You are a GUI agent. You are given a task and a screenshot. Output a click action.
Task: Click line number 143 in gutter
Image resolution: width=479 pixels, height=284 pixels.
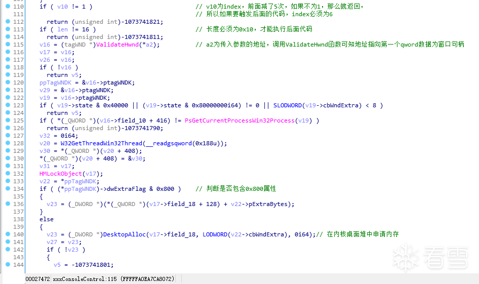coord(18,257)
